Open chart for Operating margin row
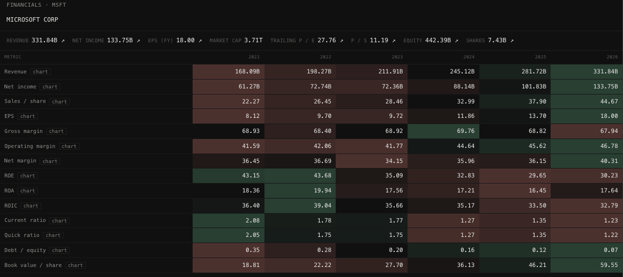Viewport: 623px width, 277px height. (69, 146)
